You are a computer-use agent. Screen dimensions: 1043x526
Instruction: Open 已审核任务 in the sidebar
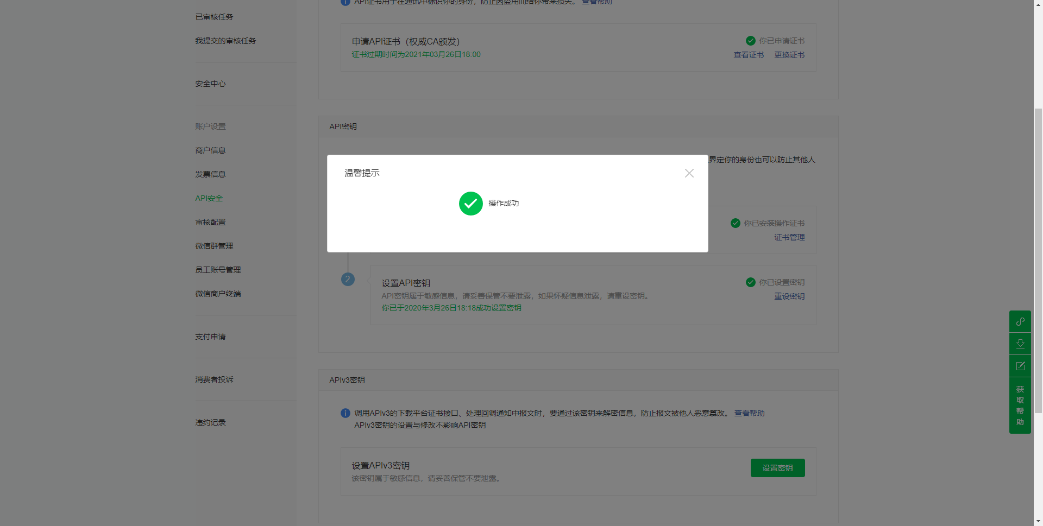[x=214, y=17]
